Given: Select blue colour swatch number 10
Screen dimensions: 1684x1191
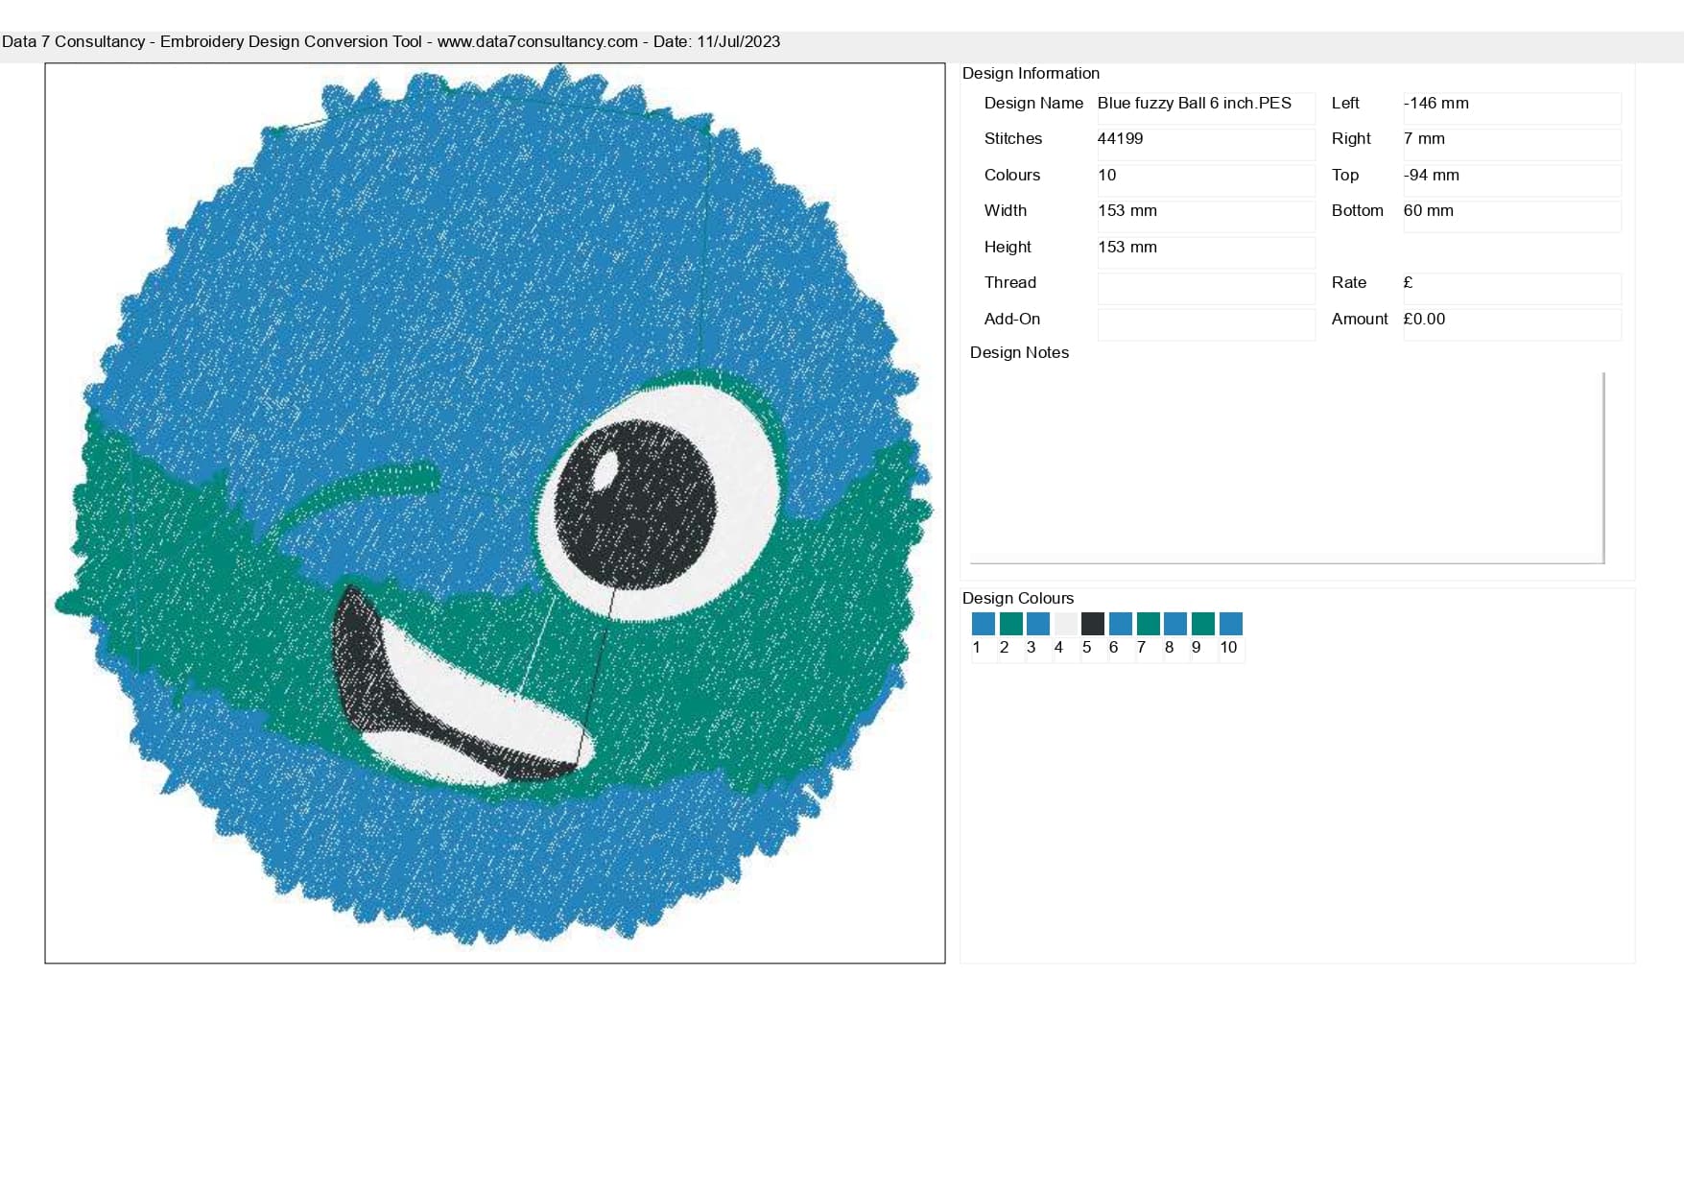Looking at the screenshot, I should point(1230,624).
